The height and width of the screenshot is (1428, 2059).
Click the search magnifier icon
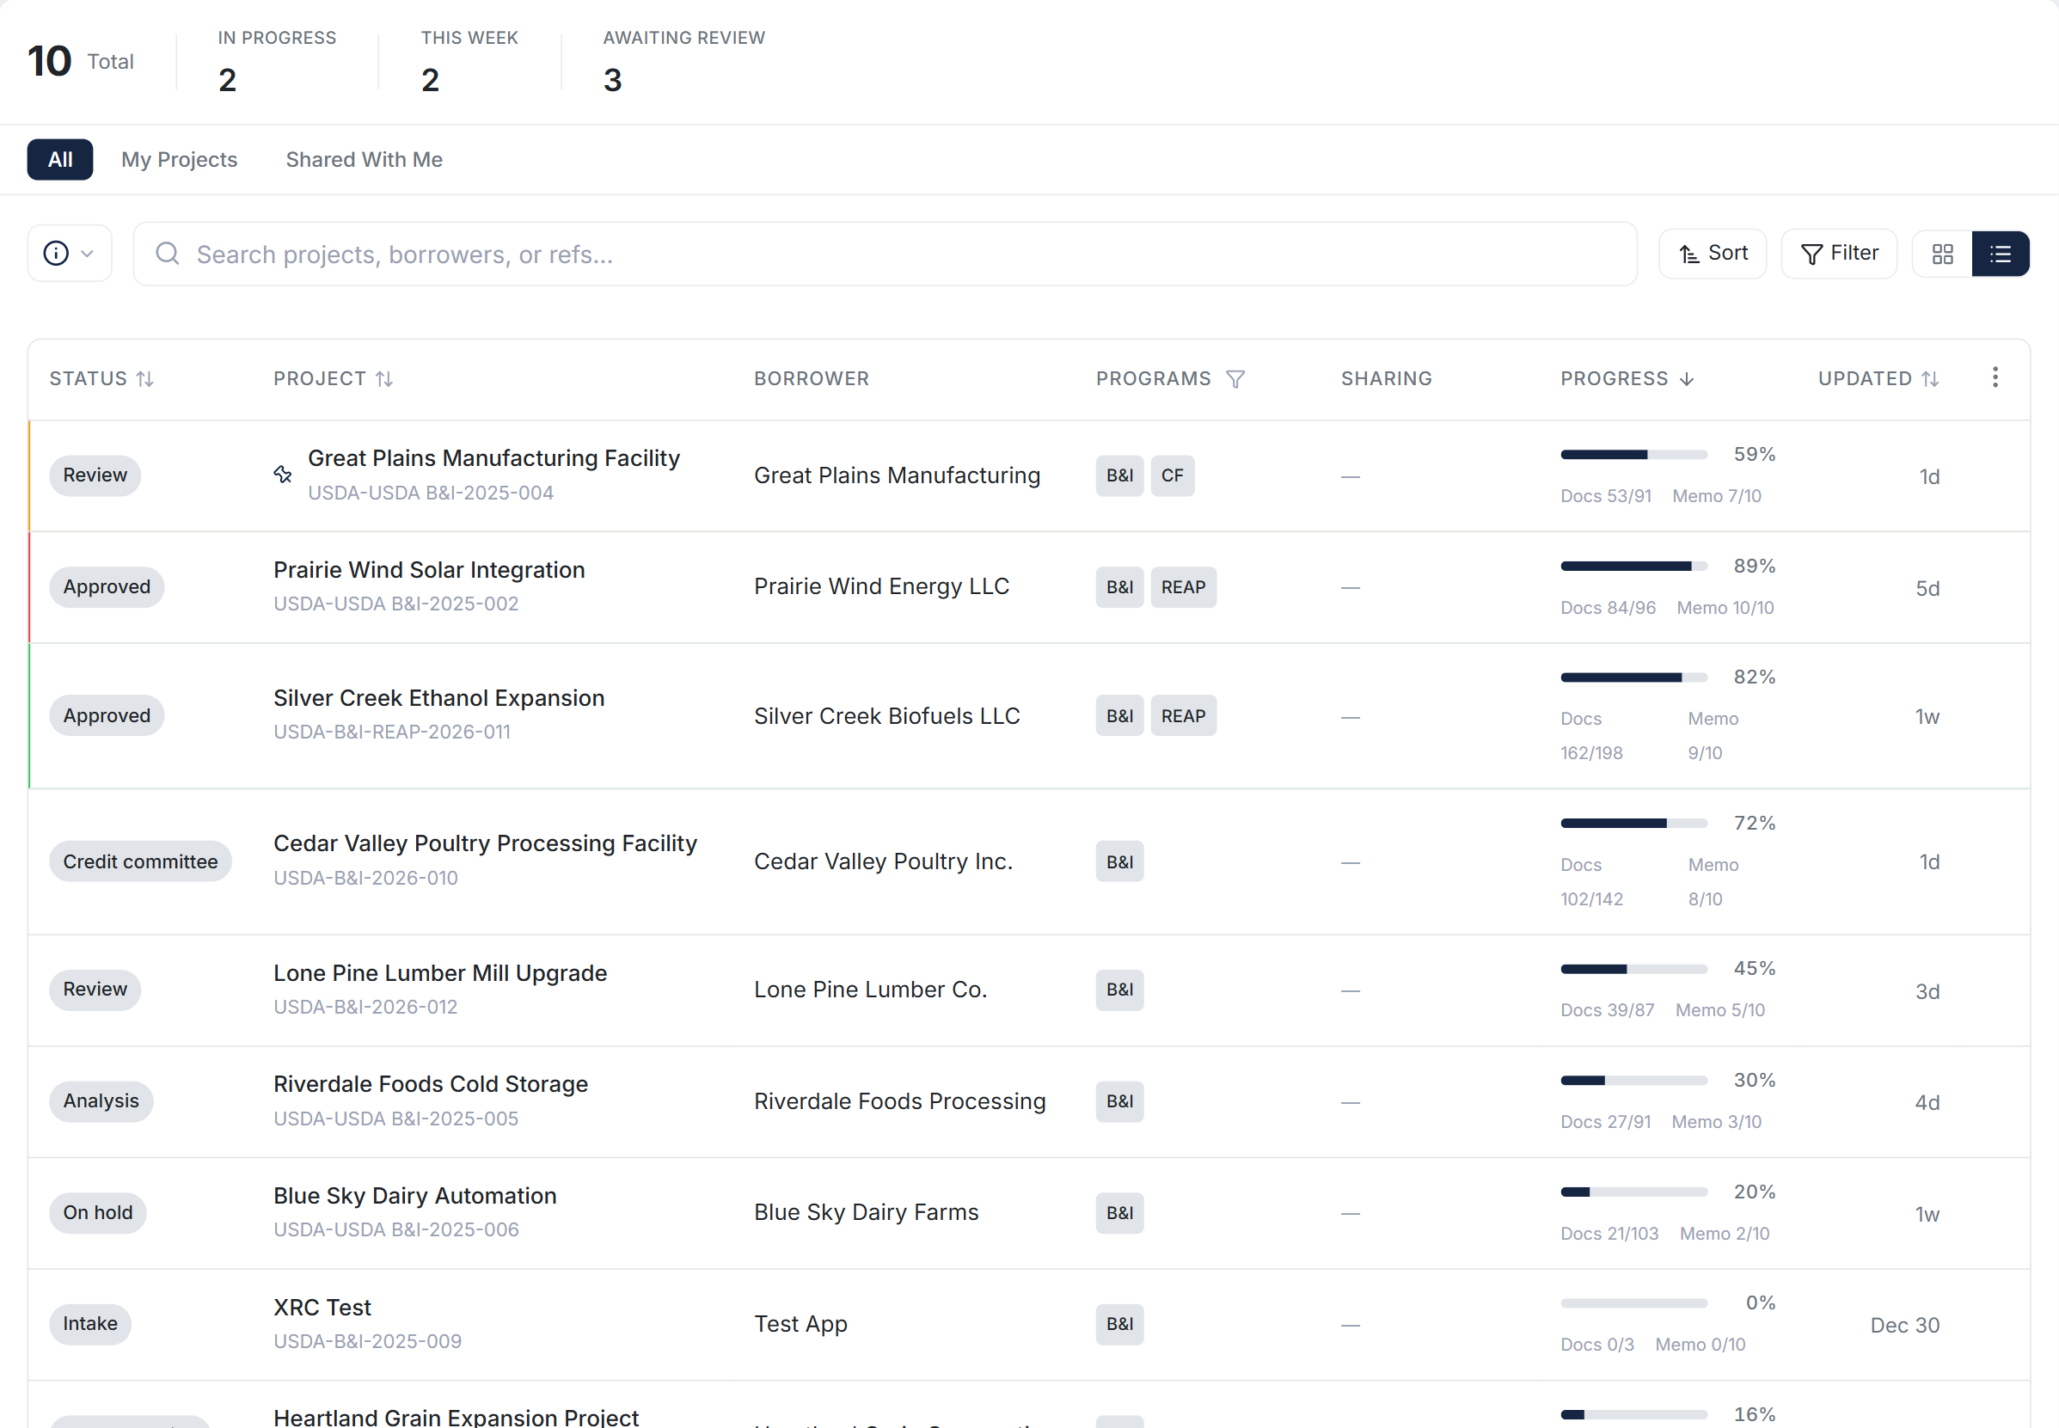(x=168, y=254)
